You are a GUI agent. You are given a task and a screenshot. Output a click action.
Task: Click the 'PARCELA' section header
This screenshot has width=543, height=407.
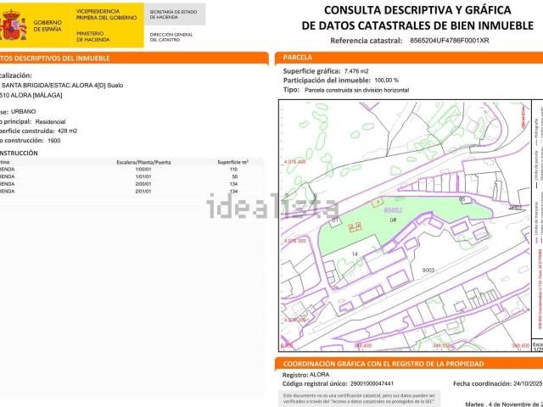point(298,58)
